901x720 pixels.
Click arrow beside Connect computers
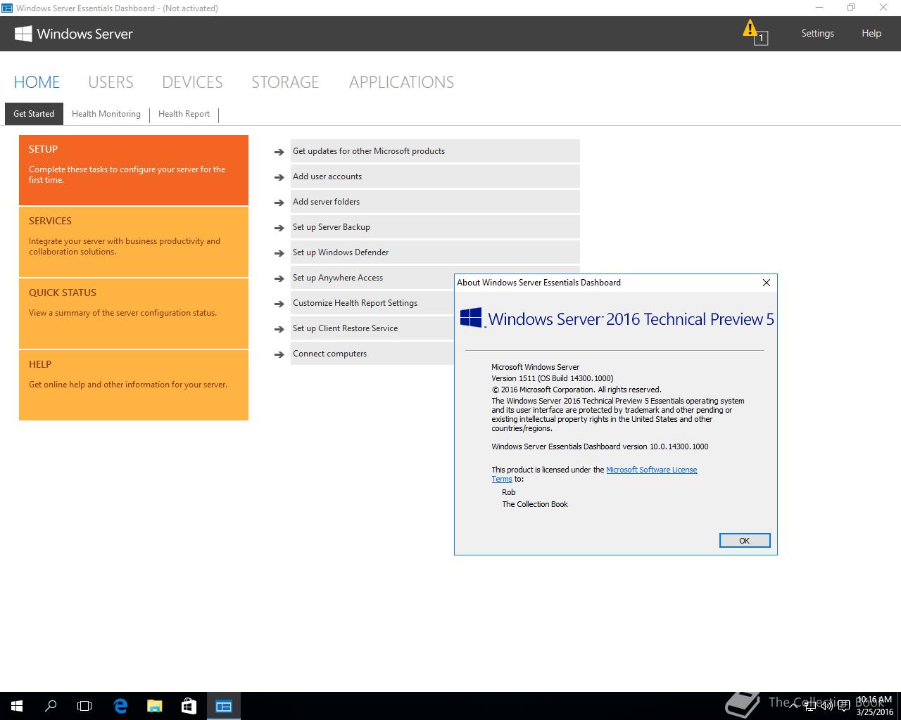(279, 354)
